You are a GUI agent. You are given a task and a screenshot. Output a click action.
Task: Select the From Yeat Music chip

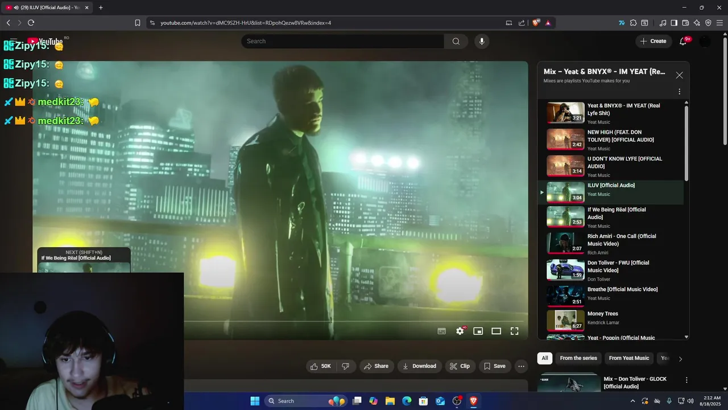click(629, 358)
